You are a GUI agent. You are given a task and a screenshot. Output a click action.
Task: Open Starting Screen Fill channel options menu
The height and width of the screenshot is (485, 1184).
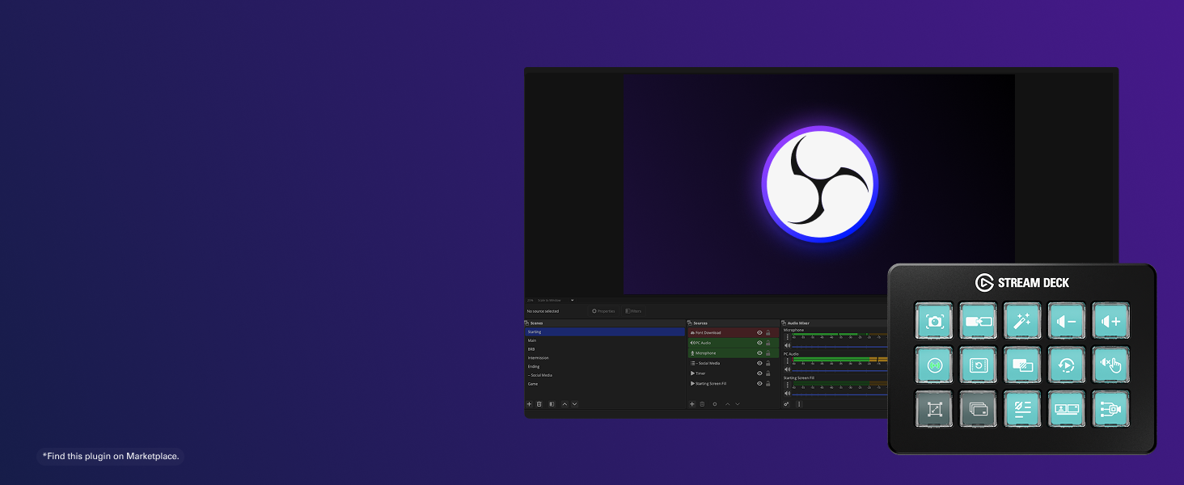(788, 385)
